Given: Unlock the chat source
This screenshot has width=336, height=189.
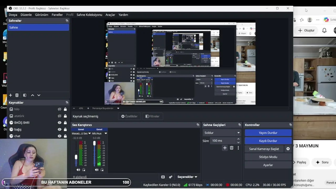Looking at the screenshot, I should pyautogui.click(x=65, y=136).
